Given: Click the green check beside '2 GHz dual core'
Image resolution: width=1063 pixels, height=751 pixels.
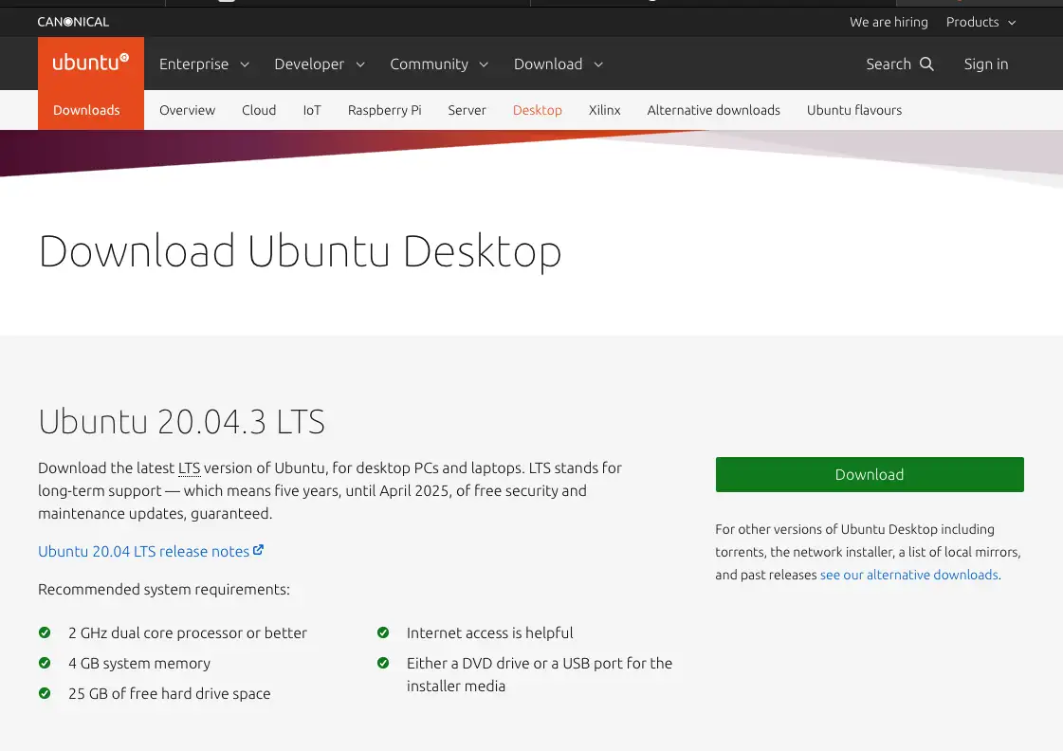Looking at the screenshot, I should [45, 632].
